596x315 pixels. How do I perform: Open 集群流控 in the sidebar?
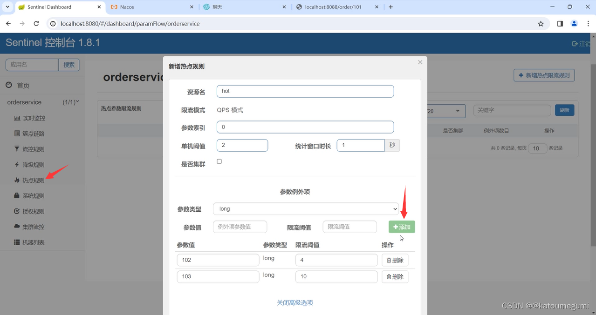34,227
